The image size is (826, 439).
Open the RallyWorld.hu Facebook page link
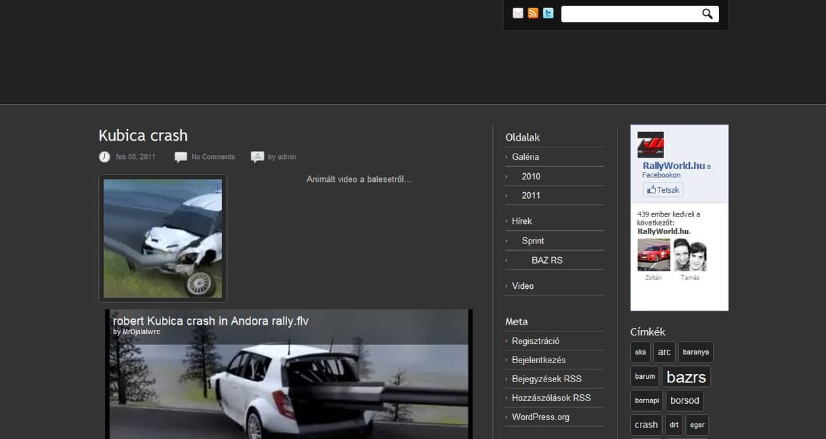[674, 166]
